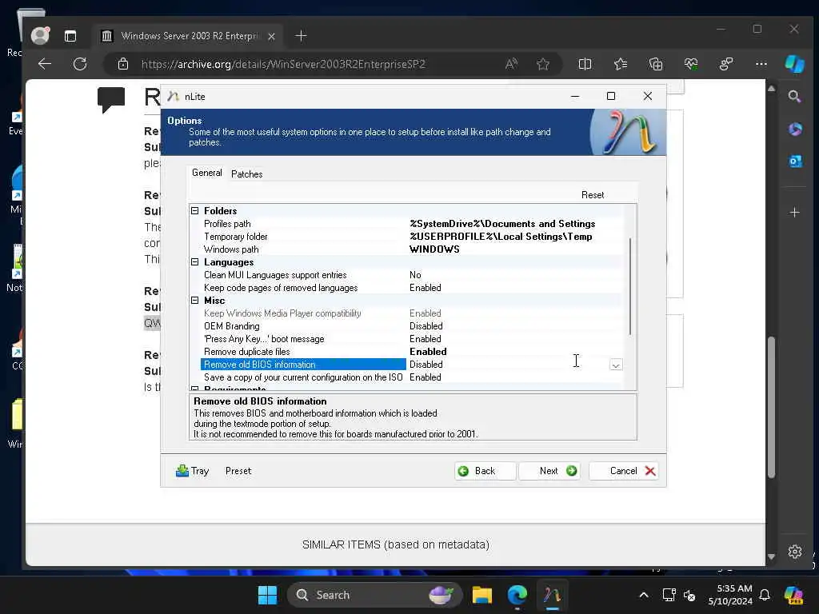Send nLite to Tray

coord(192,471)
